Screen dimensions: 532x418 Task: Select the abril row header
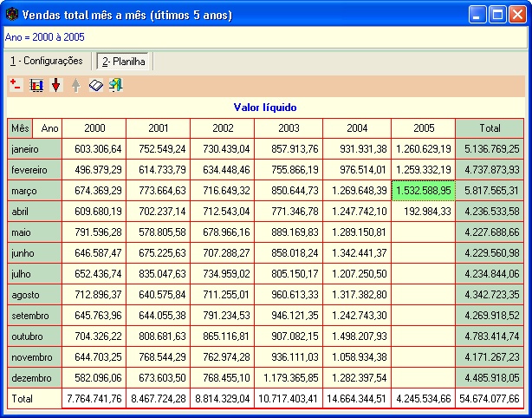click(35, 212)
